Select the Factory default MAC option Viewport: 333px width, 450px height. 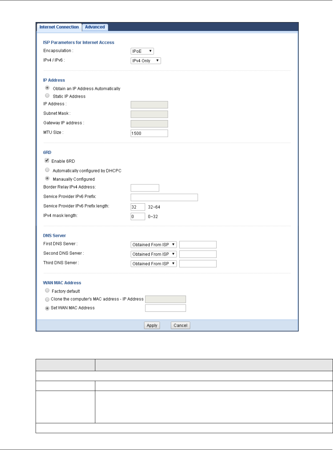(47, 291)
